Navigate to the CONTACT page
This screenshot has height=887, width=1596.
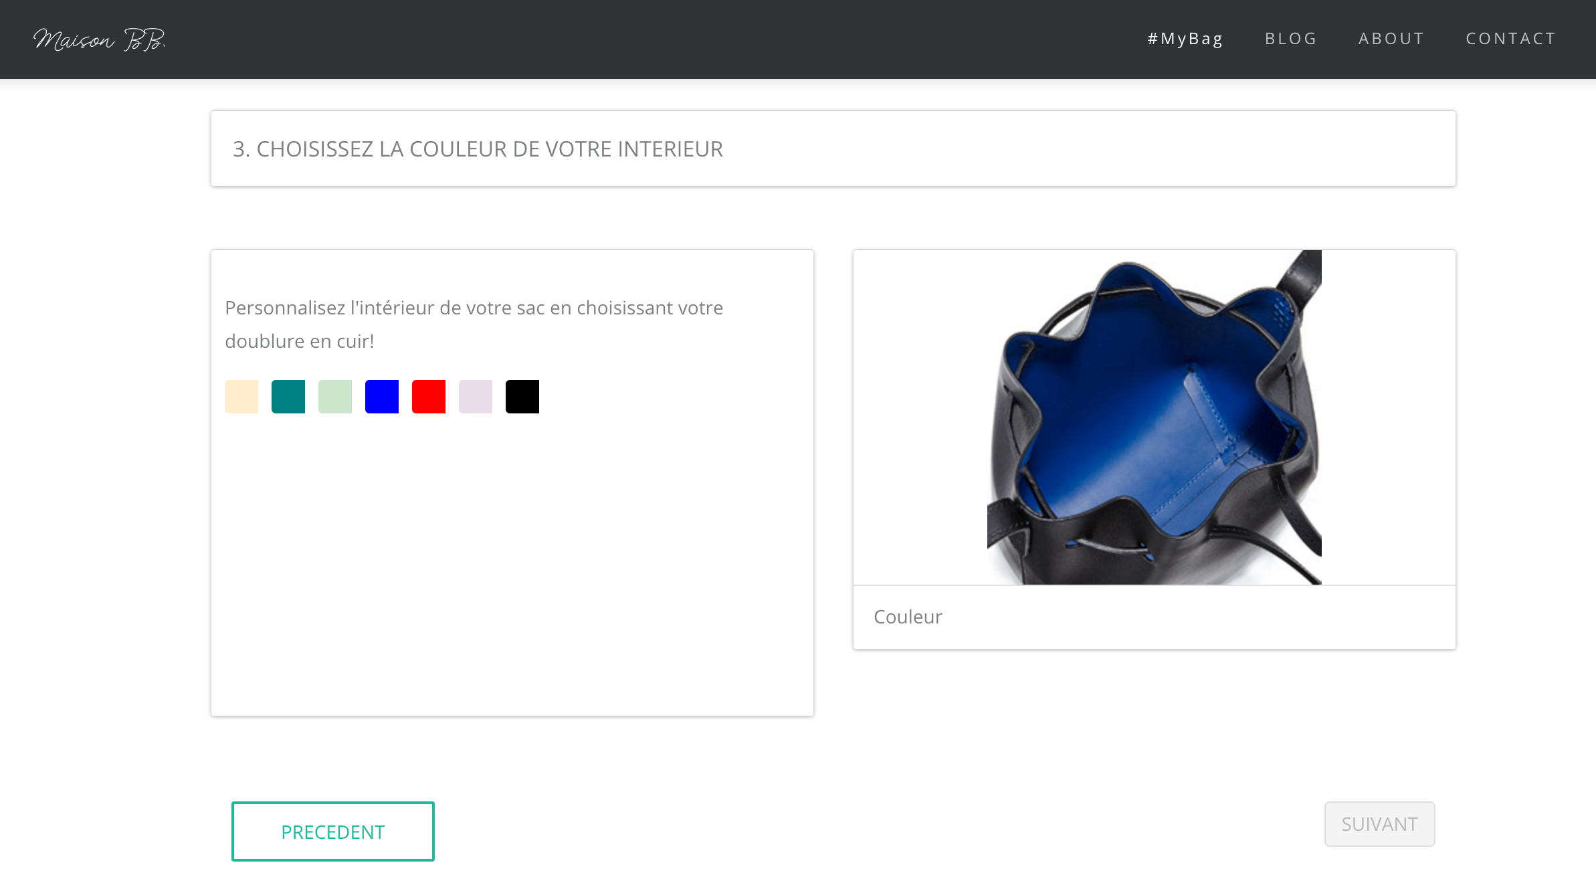point(1510,39)
